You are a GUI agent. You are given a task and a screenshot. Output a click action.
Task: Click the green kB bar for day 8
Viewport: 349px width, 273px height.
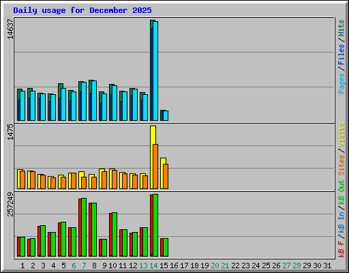coord(94,229)
